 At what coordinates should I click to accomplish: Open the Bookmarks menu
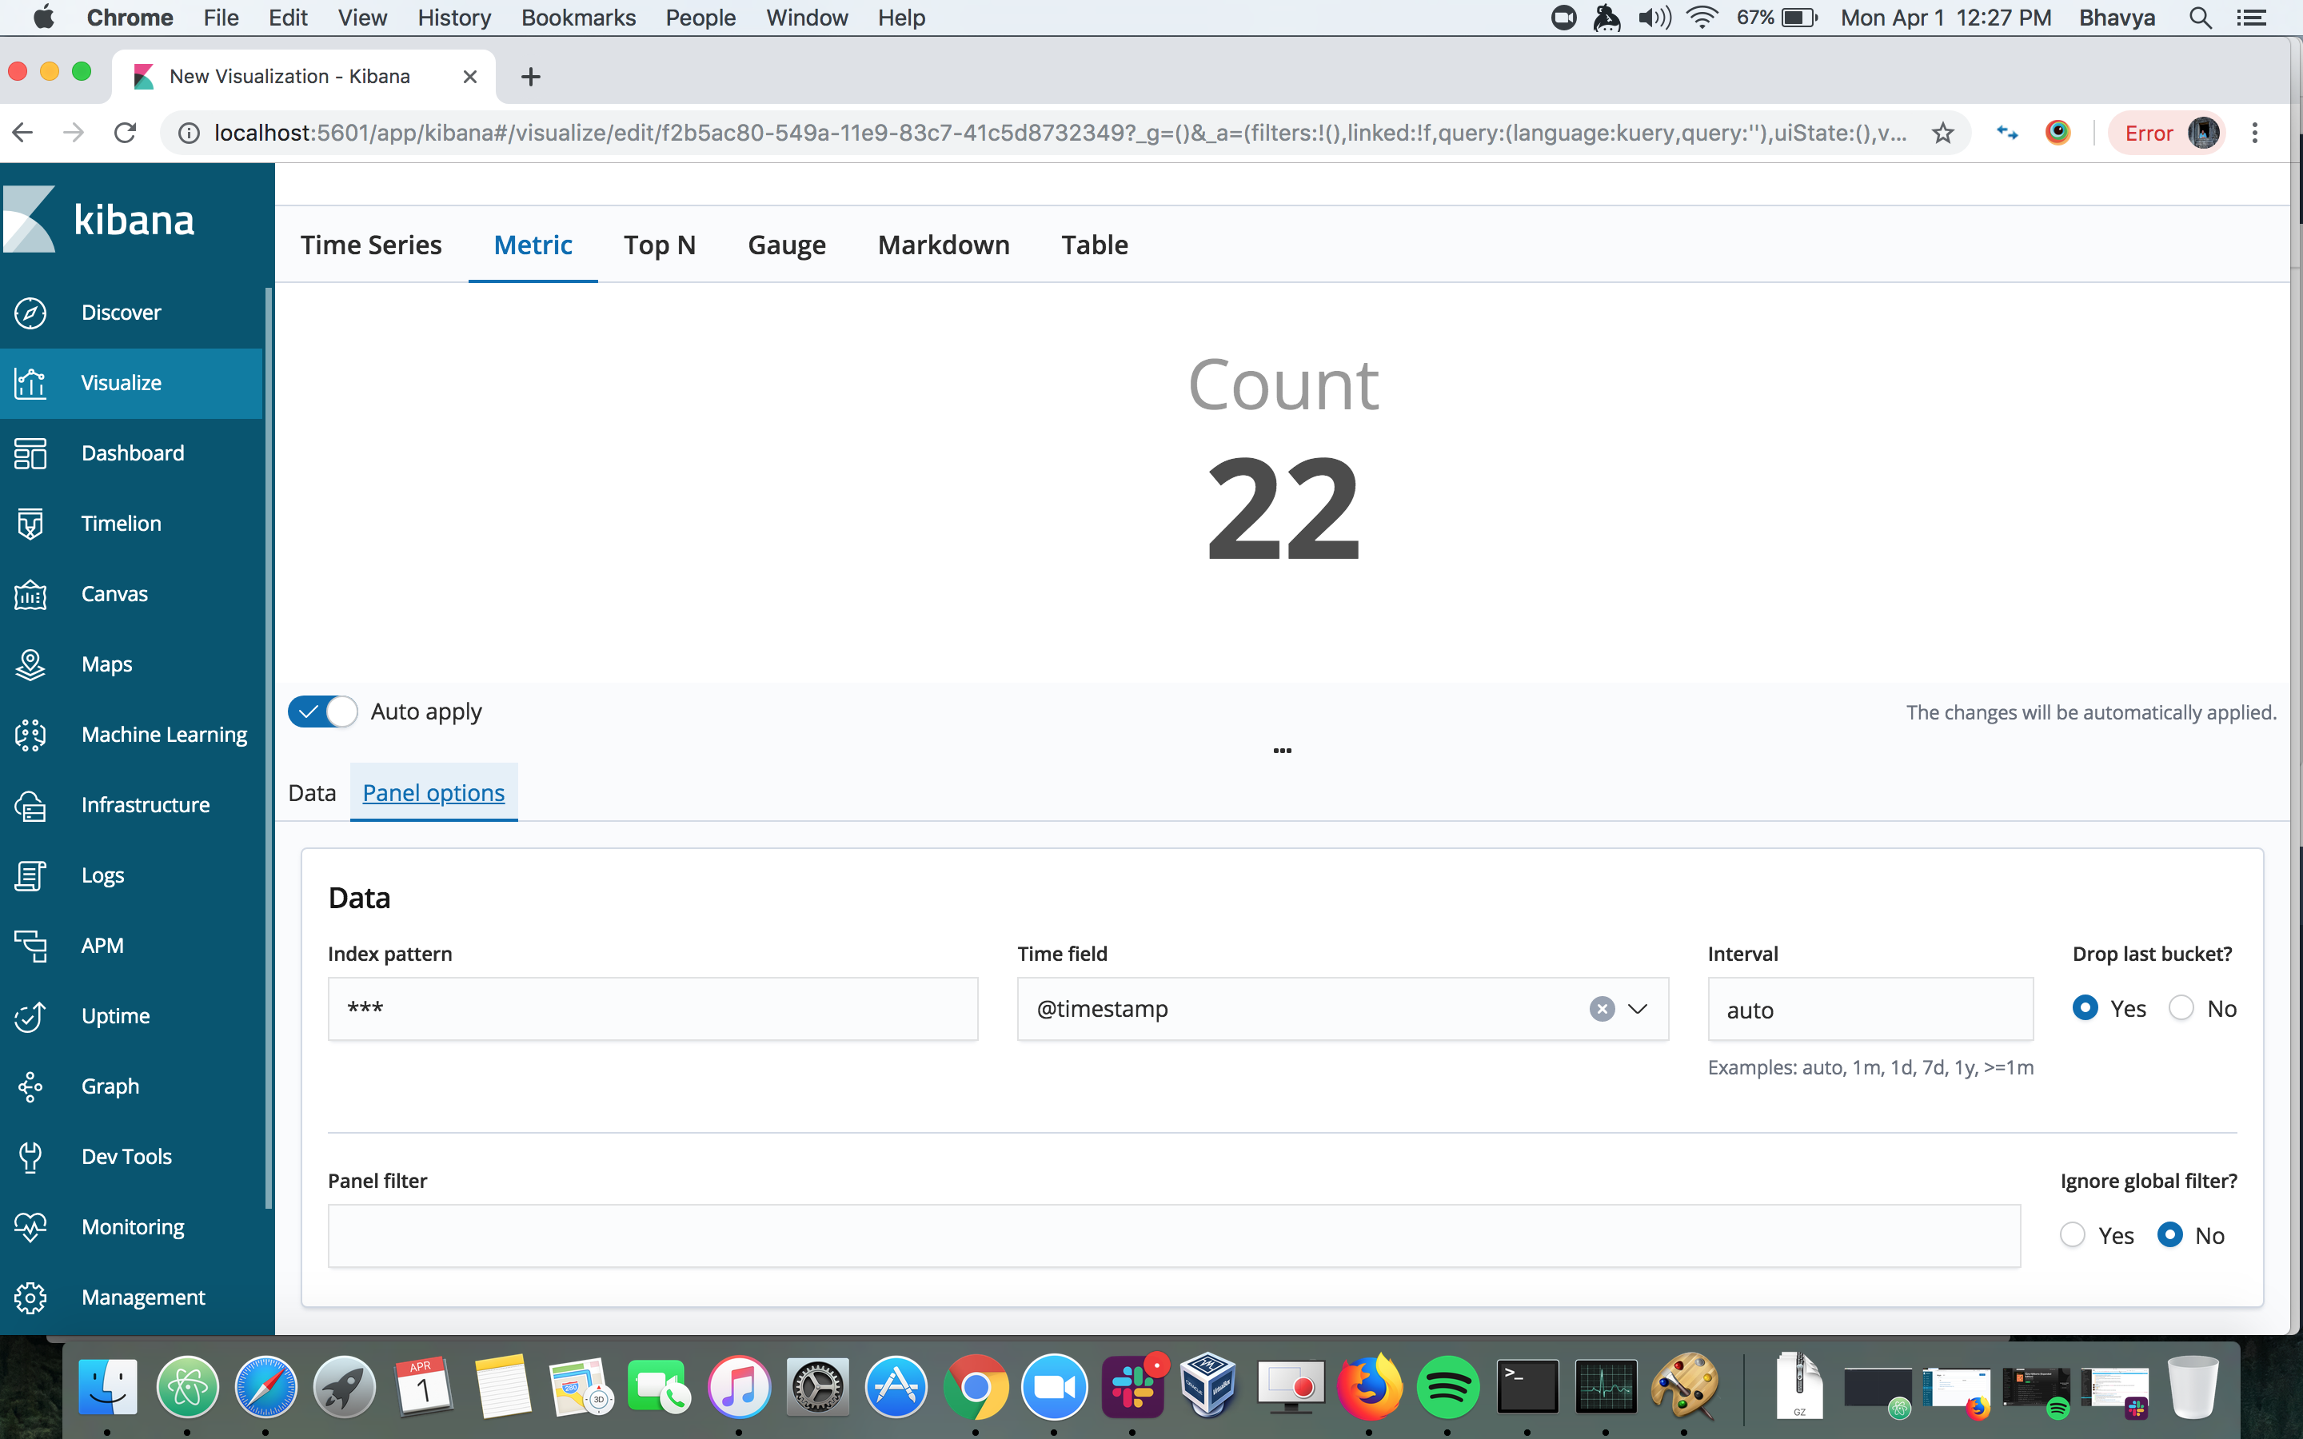577,17
